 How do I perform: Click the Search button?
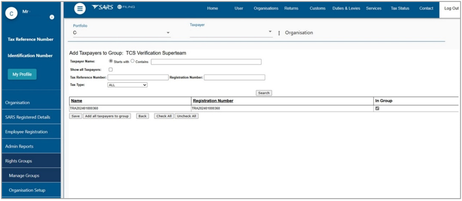click(264, 93)
